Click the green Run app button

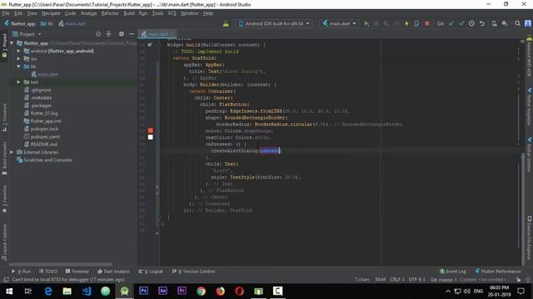pos(366,23)
